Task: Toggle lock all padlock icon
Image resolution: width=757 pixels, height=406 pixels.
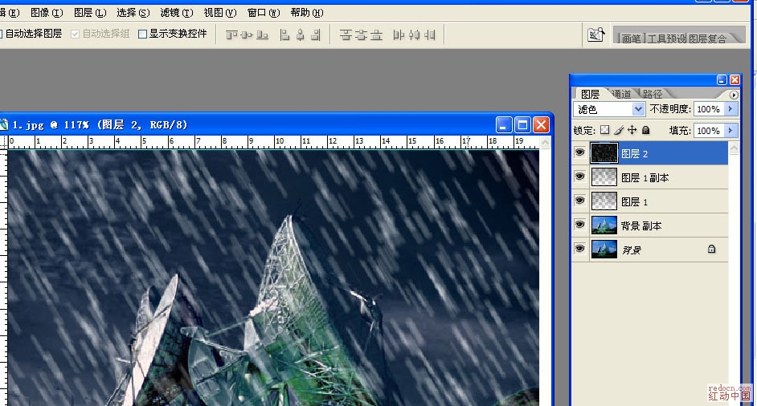Action: pos(646,130)
